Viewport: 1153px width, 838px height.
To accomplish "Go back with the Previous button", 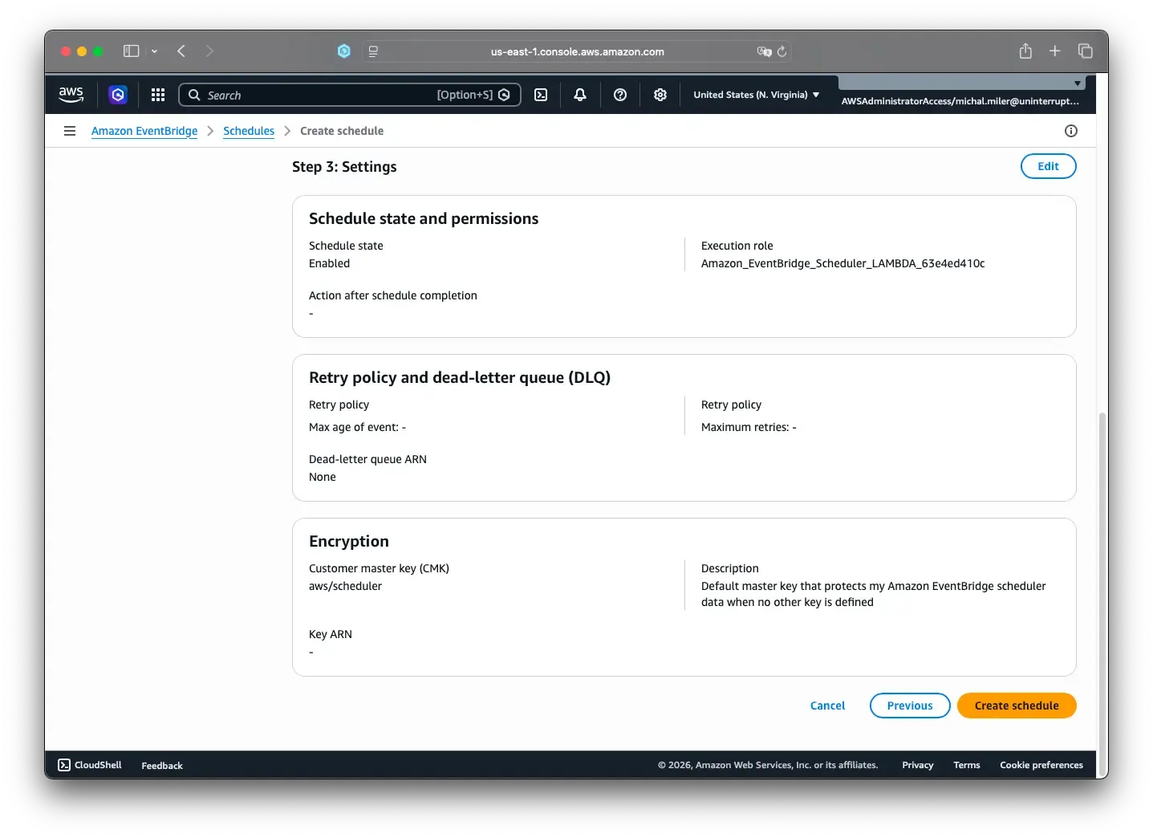I will coord(910,706).
